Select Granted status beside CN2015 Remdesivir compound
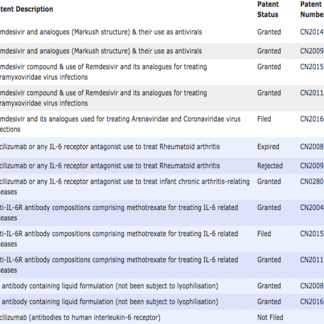The height and width of the screenshot is (324, 324). [269, 67]
